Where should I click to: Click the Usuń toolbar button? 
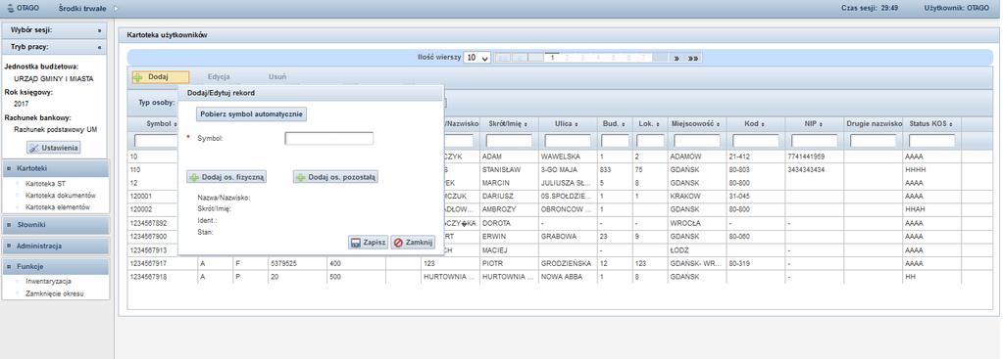click(x=276, y=77)
